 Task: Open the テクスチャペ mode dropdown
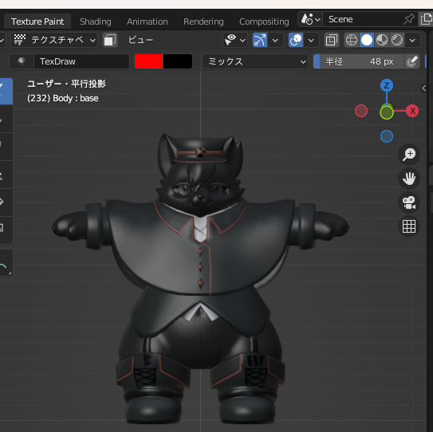pyautogui.click(x=54, y=40)
